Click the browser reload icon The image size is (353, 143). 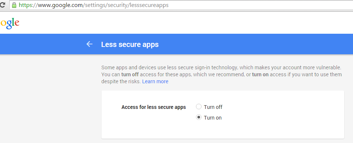tap(2, 5)
